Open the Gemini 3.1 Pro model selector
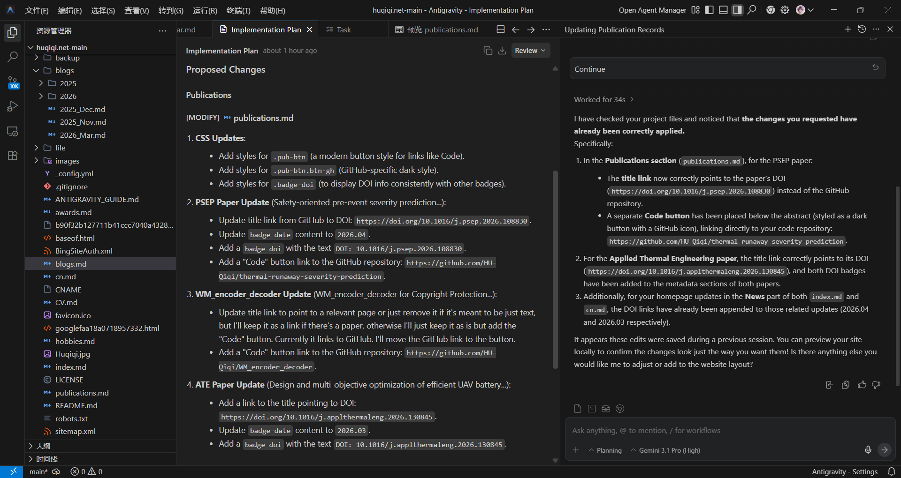Screen dimensions: 901x478 click(669, 450)
